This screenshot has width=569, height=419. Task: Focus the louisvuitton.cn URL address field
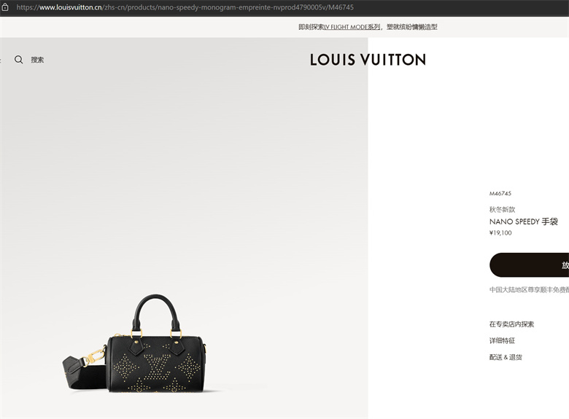pos(185,7)
